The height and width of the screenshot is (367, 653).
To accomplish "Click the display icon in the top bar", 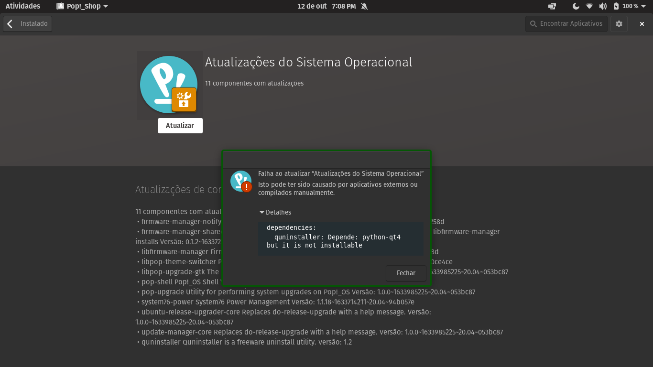I will 552,6.
